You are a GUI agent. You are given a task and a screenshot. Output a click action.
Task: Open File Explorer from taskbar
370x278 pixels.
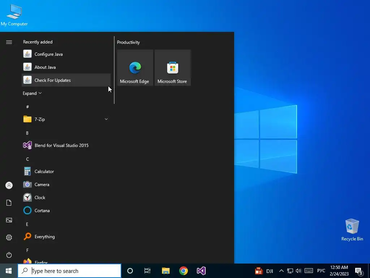point(165,271)
